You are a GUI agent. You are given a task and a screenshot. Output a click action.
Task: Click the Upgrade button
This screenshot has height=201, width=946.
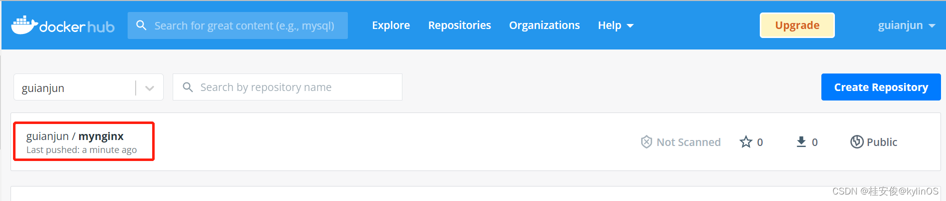pyautogui.click(x=797, y=25)
